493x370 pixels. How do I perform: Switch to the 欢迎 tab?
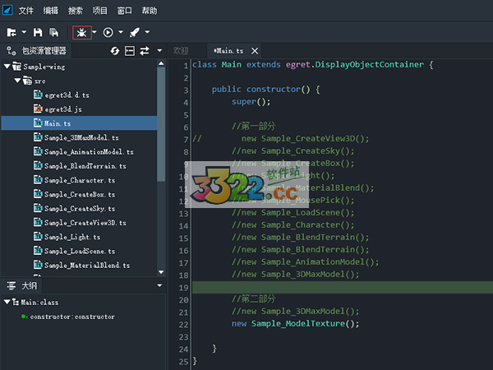pyautogui.click(x=181, y=51)
